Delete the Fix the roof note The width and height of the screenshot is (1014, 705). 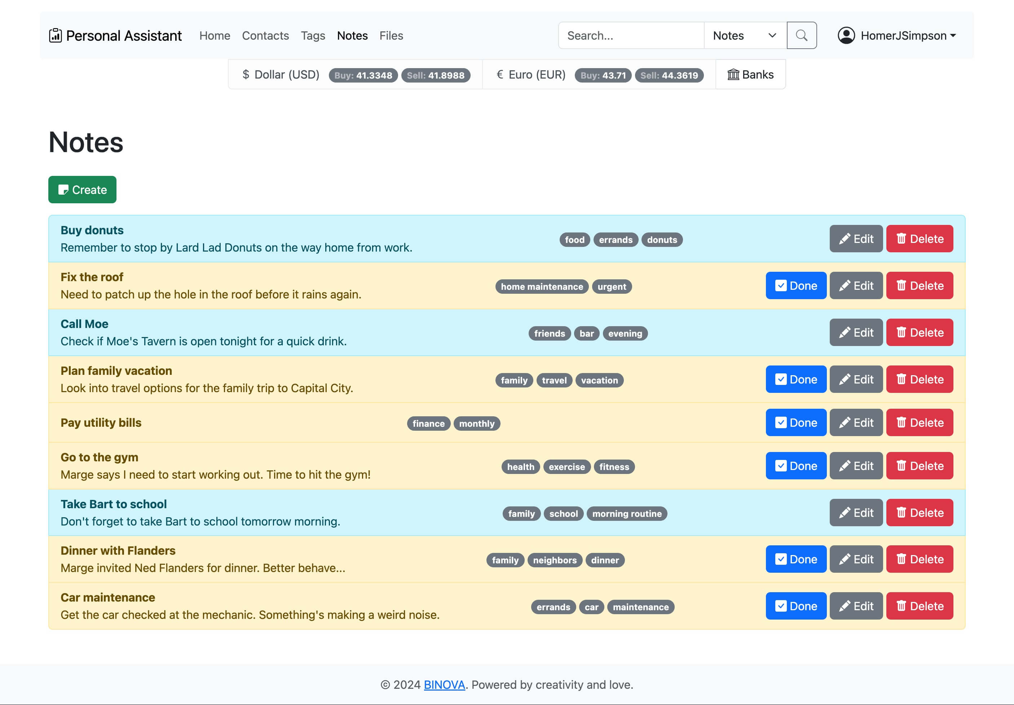coord(920,285)
